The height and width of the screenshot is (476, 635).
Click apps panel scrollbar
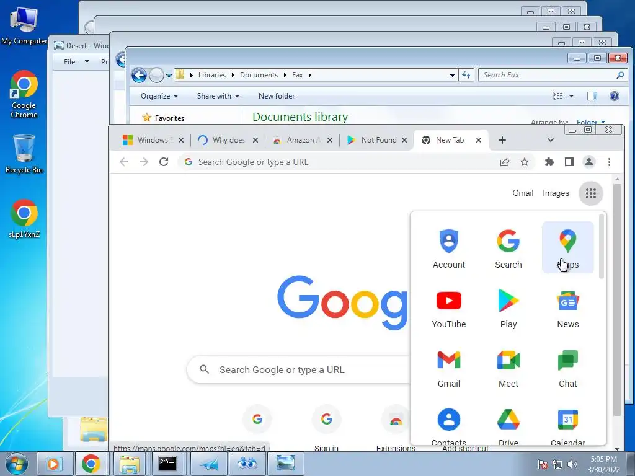tap(602, 246)
